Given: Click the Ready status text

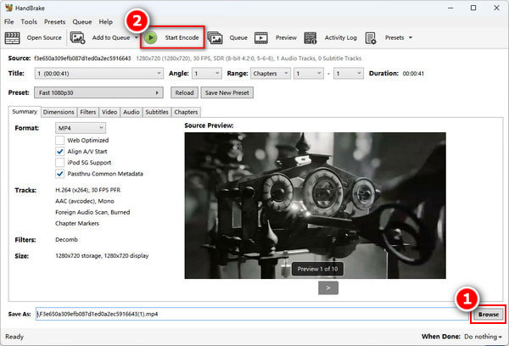Looking at the screenshot, I should tap(14, 337).
